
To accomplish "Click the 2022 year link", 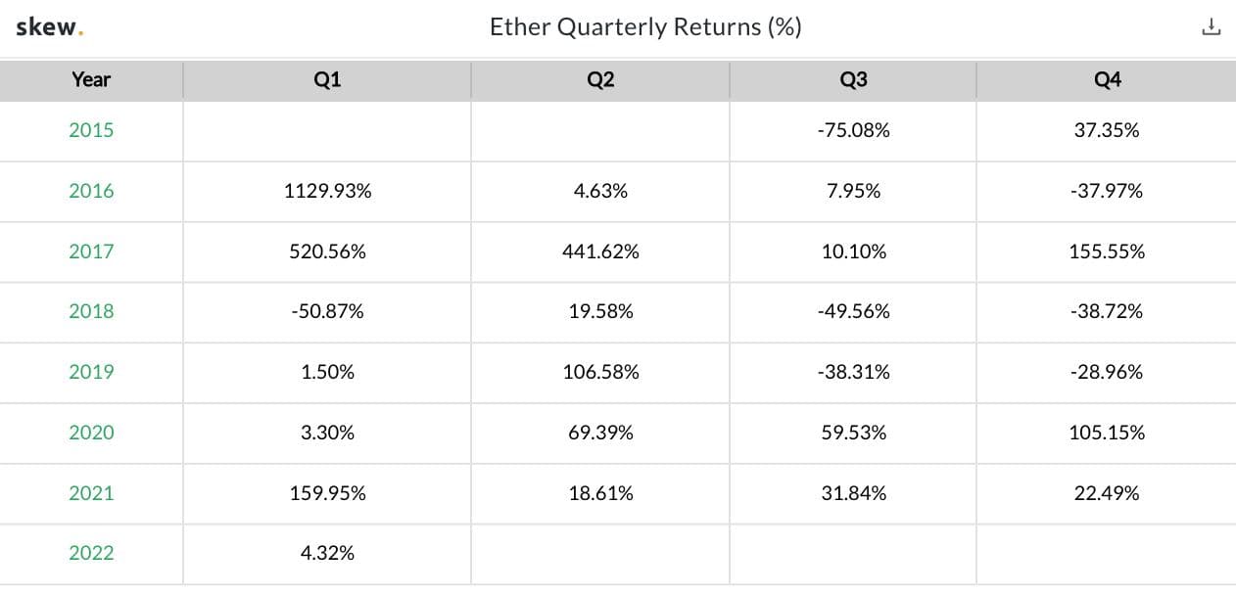I will 91,553.
